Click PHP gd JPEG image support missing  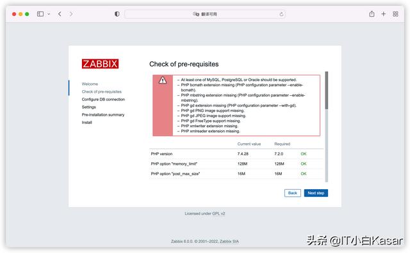point(213,116)
